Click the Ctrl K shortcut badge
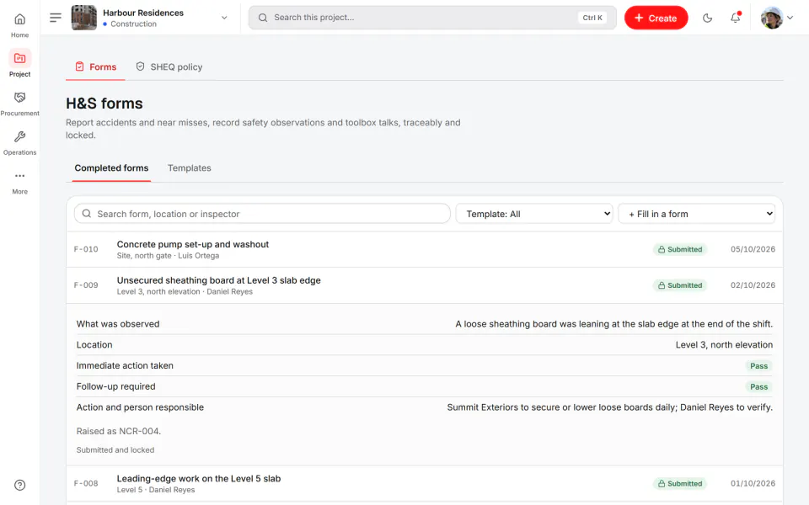Image resolution: width=809 pixels, height=505 pixels. click(592, 18)
